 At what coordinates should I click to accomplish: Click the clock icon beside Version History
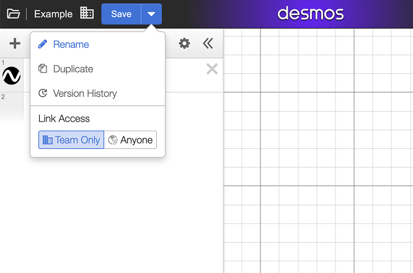(x=43, y=93)
